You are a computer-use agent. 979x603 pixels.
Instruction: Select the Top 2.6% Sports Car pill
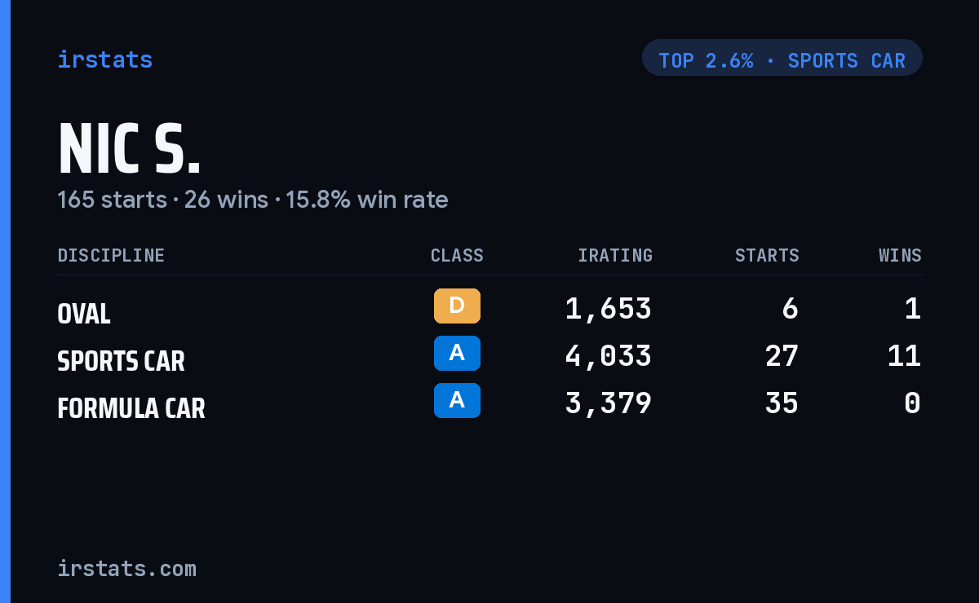pyautogui.click(x=782, y=58)
